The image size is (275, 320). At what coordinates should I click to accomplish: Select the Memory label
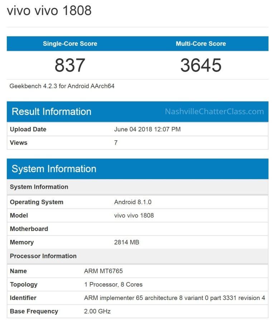22,242
